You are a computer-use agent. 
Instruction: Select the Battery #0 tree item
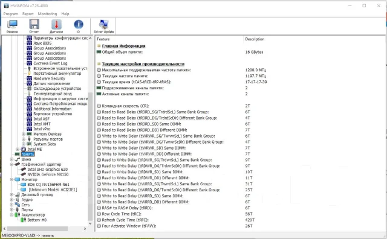[x=37, y=220]
